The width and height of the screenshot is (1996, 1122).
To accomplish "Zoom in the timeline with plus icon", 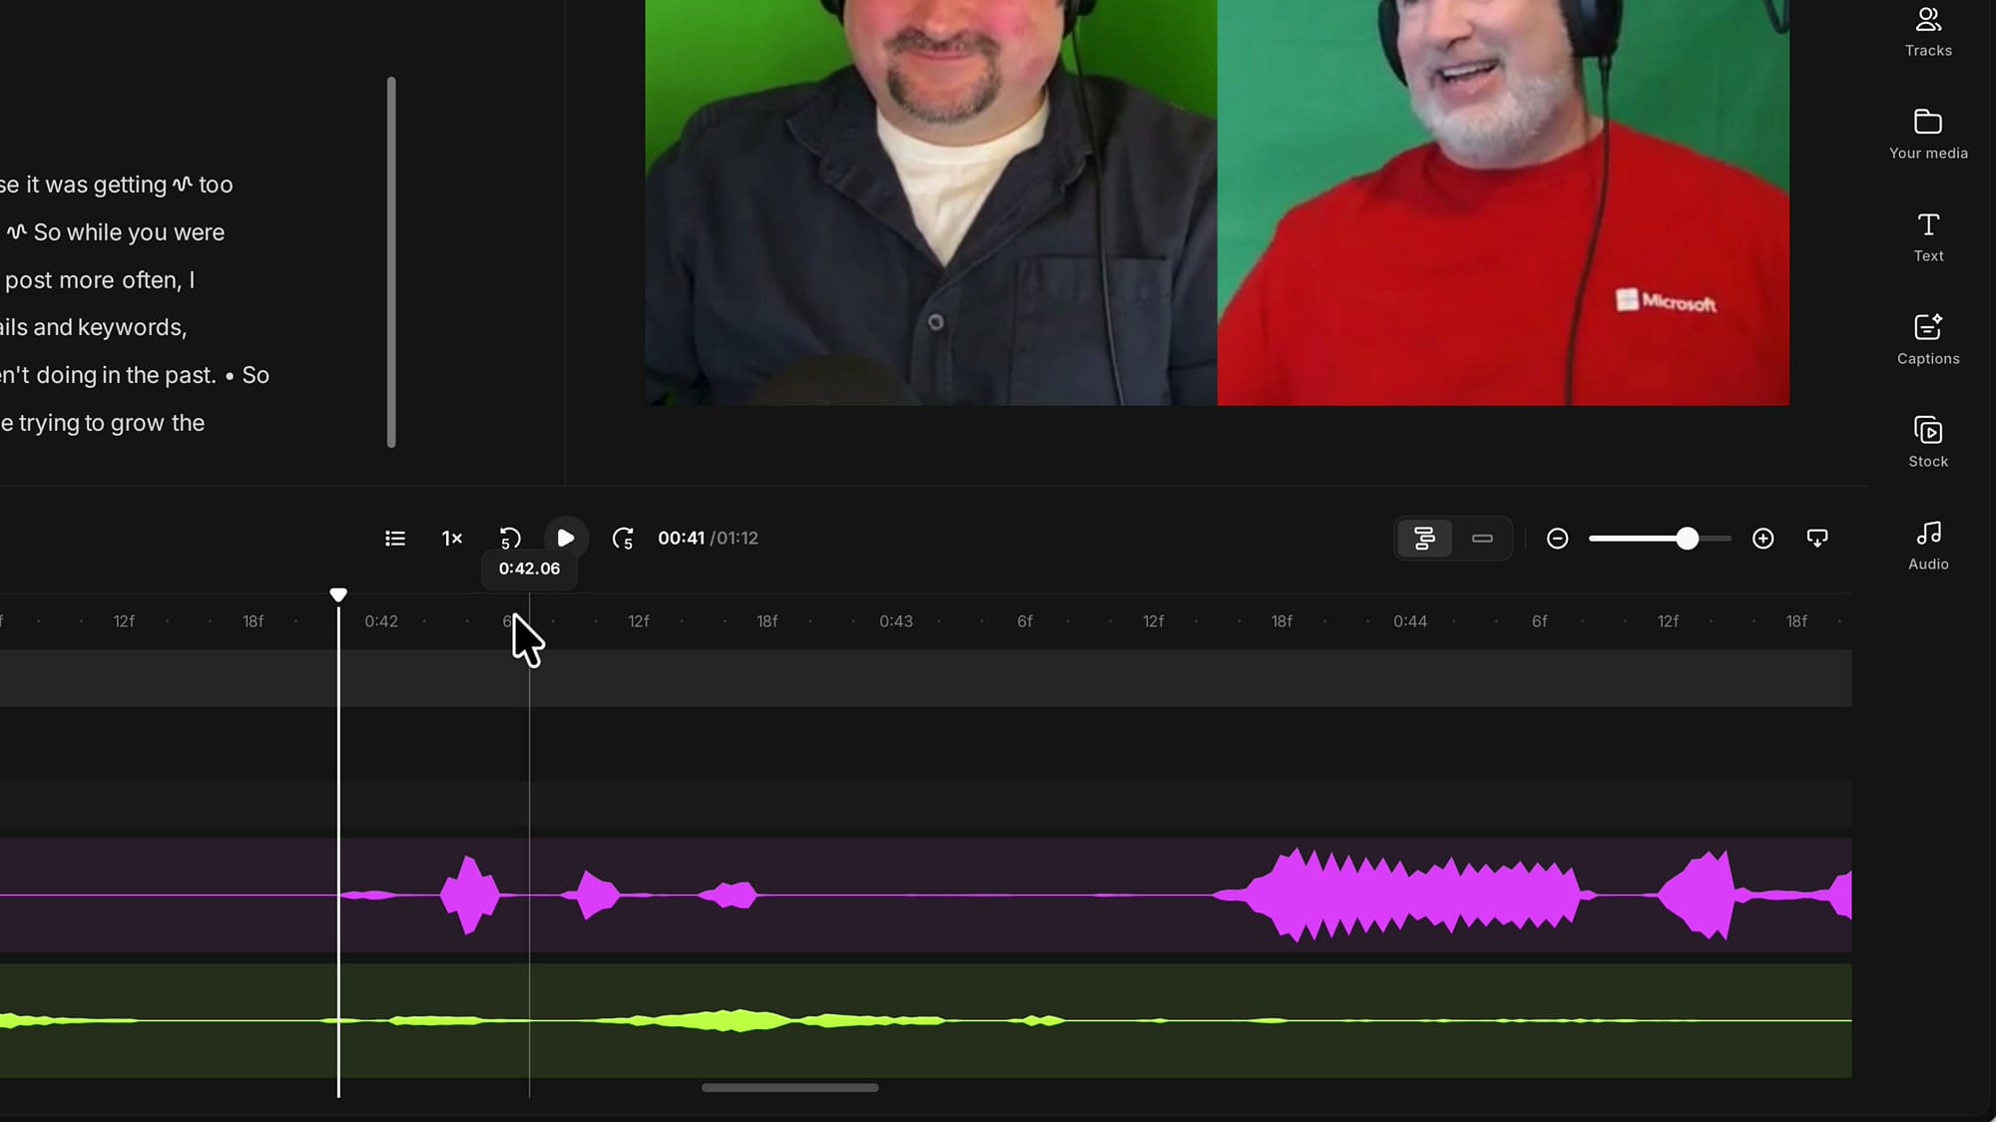I will pos(1762,539).
